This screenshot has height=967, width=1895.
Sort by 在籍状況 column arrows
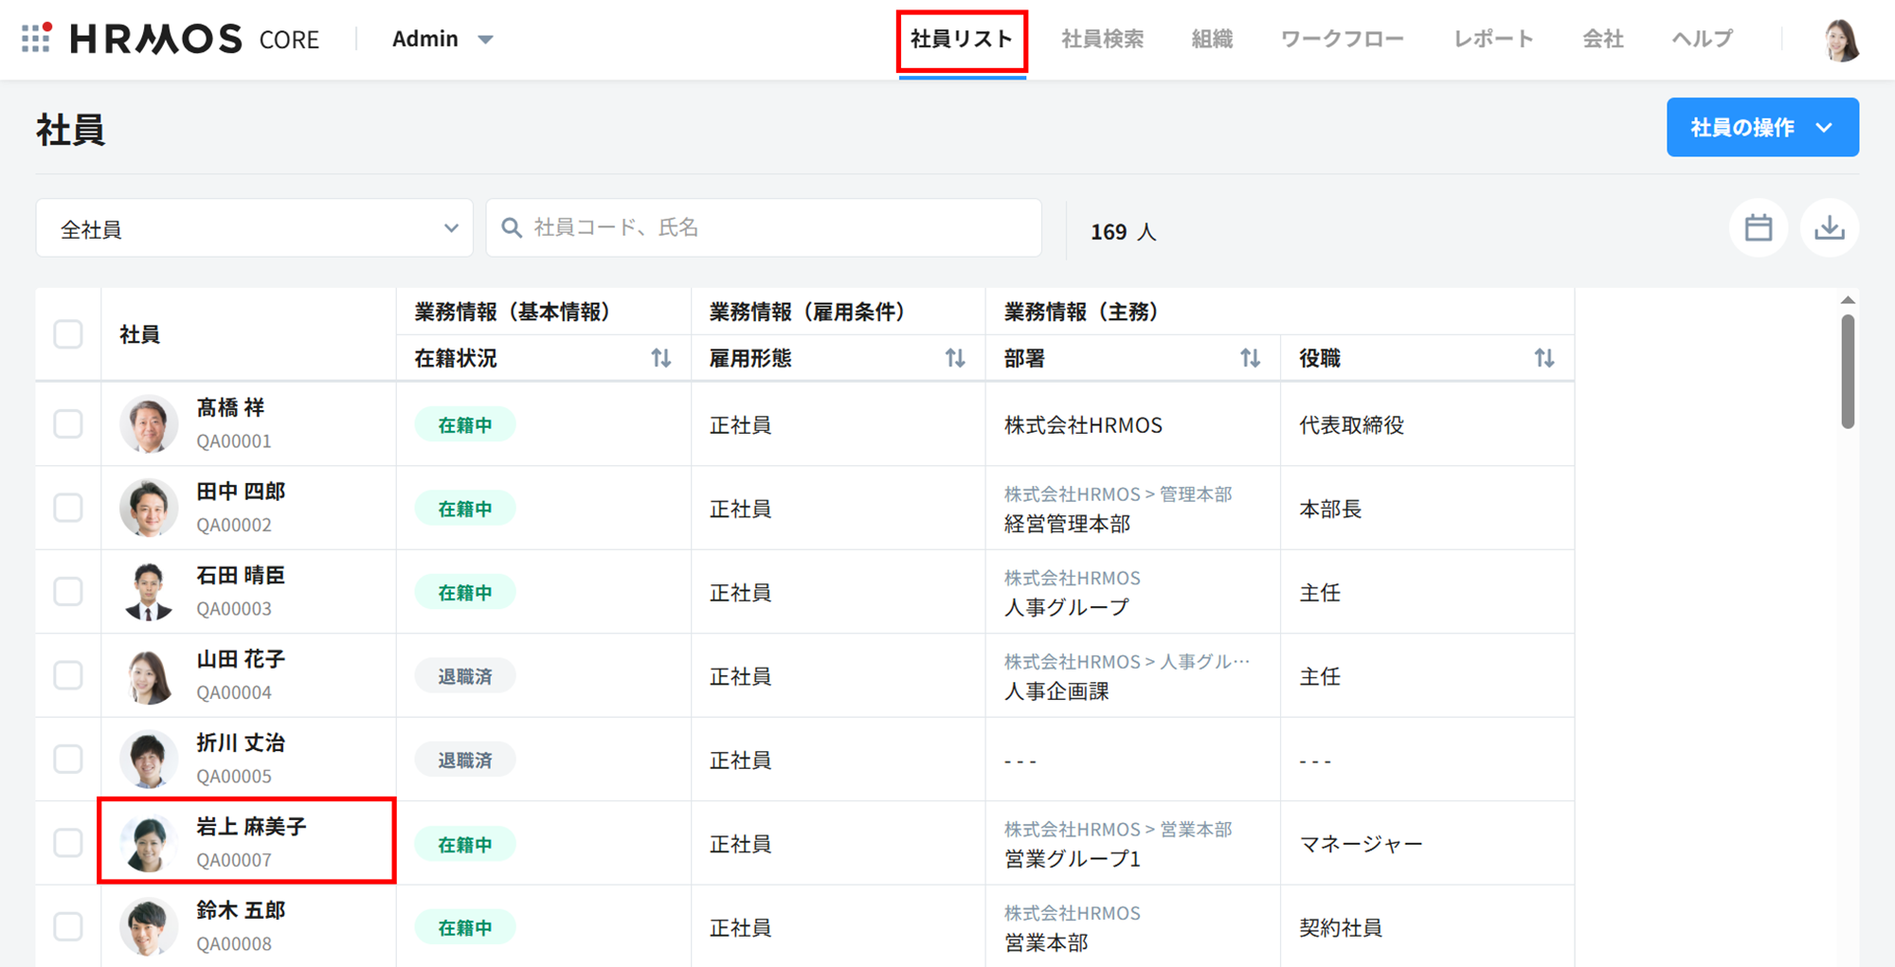pos(660,358)
